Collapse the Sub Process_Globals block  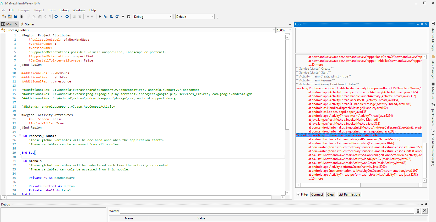pyautogui.click(x=20, y=136)
